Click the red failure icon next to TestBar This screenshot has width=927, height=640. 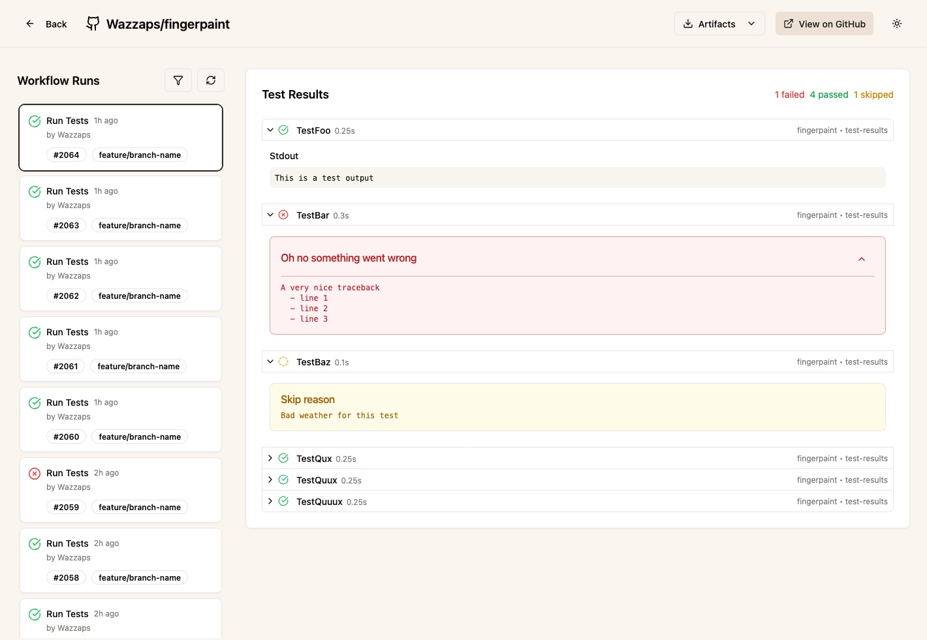click(283, 215)
